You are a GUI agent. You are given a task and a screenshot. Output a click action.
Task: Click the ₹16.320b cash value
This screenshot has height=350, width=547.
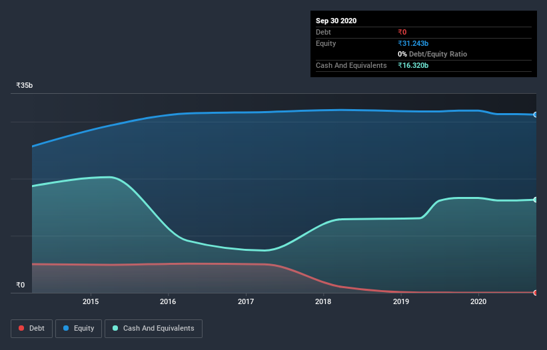[x=413, y=65]
